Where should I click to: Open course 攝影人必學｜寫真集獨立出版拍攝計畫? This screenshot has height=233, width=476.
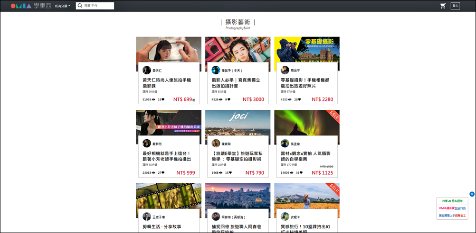236,83
